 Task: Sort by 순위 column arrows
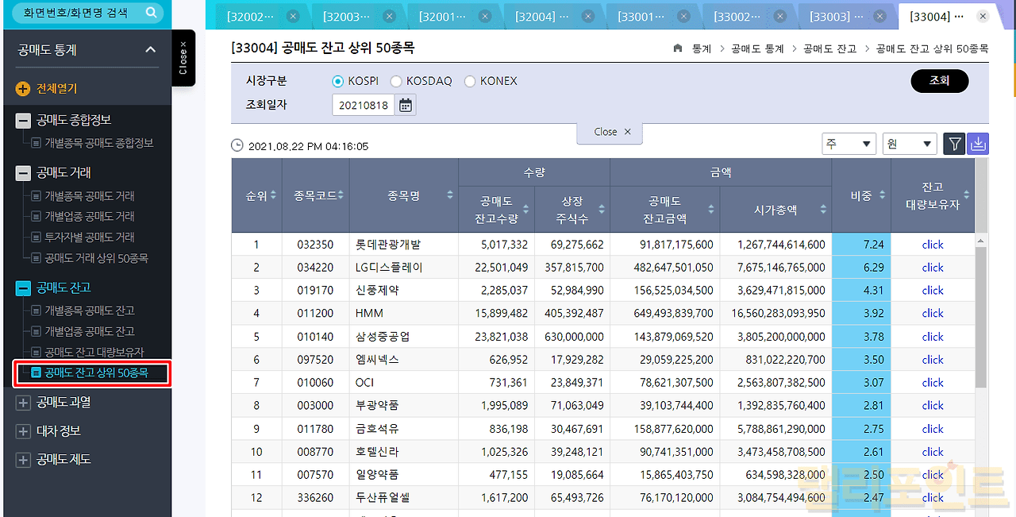click(274, 195)
